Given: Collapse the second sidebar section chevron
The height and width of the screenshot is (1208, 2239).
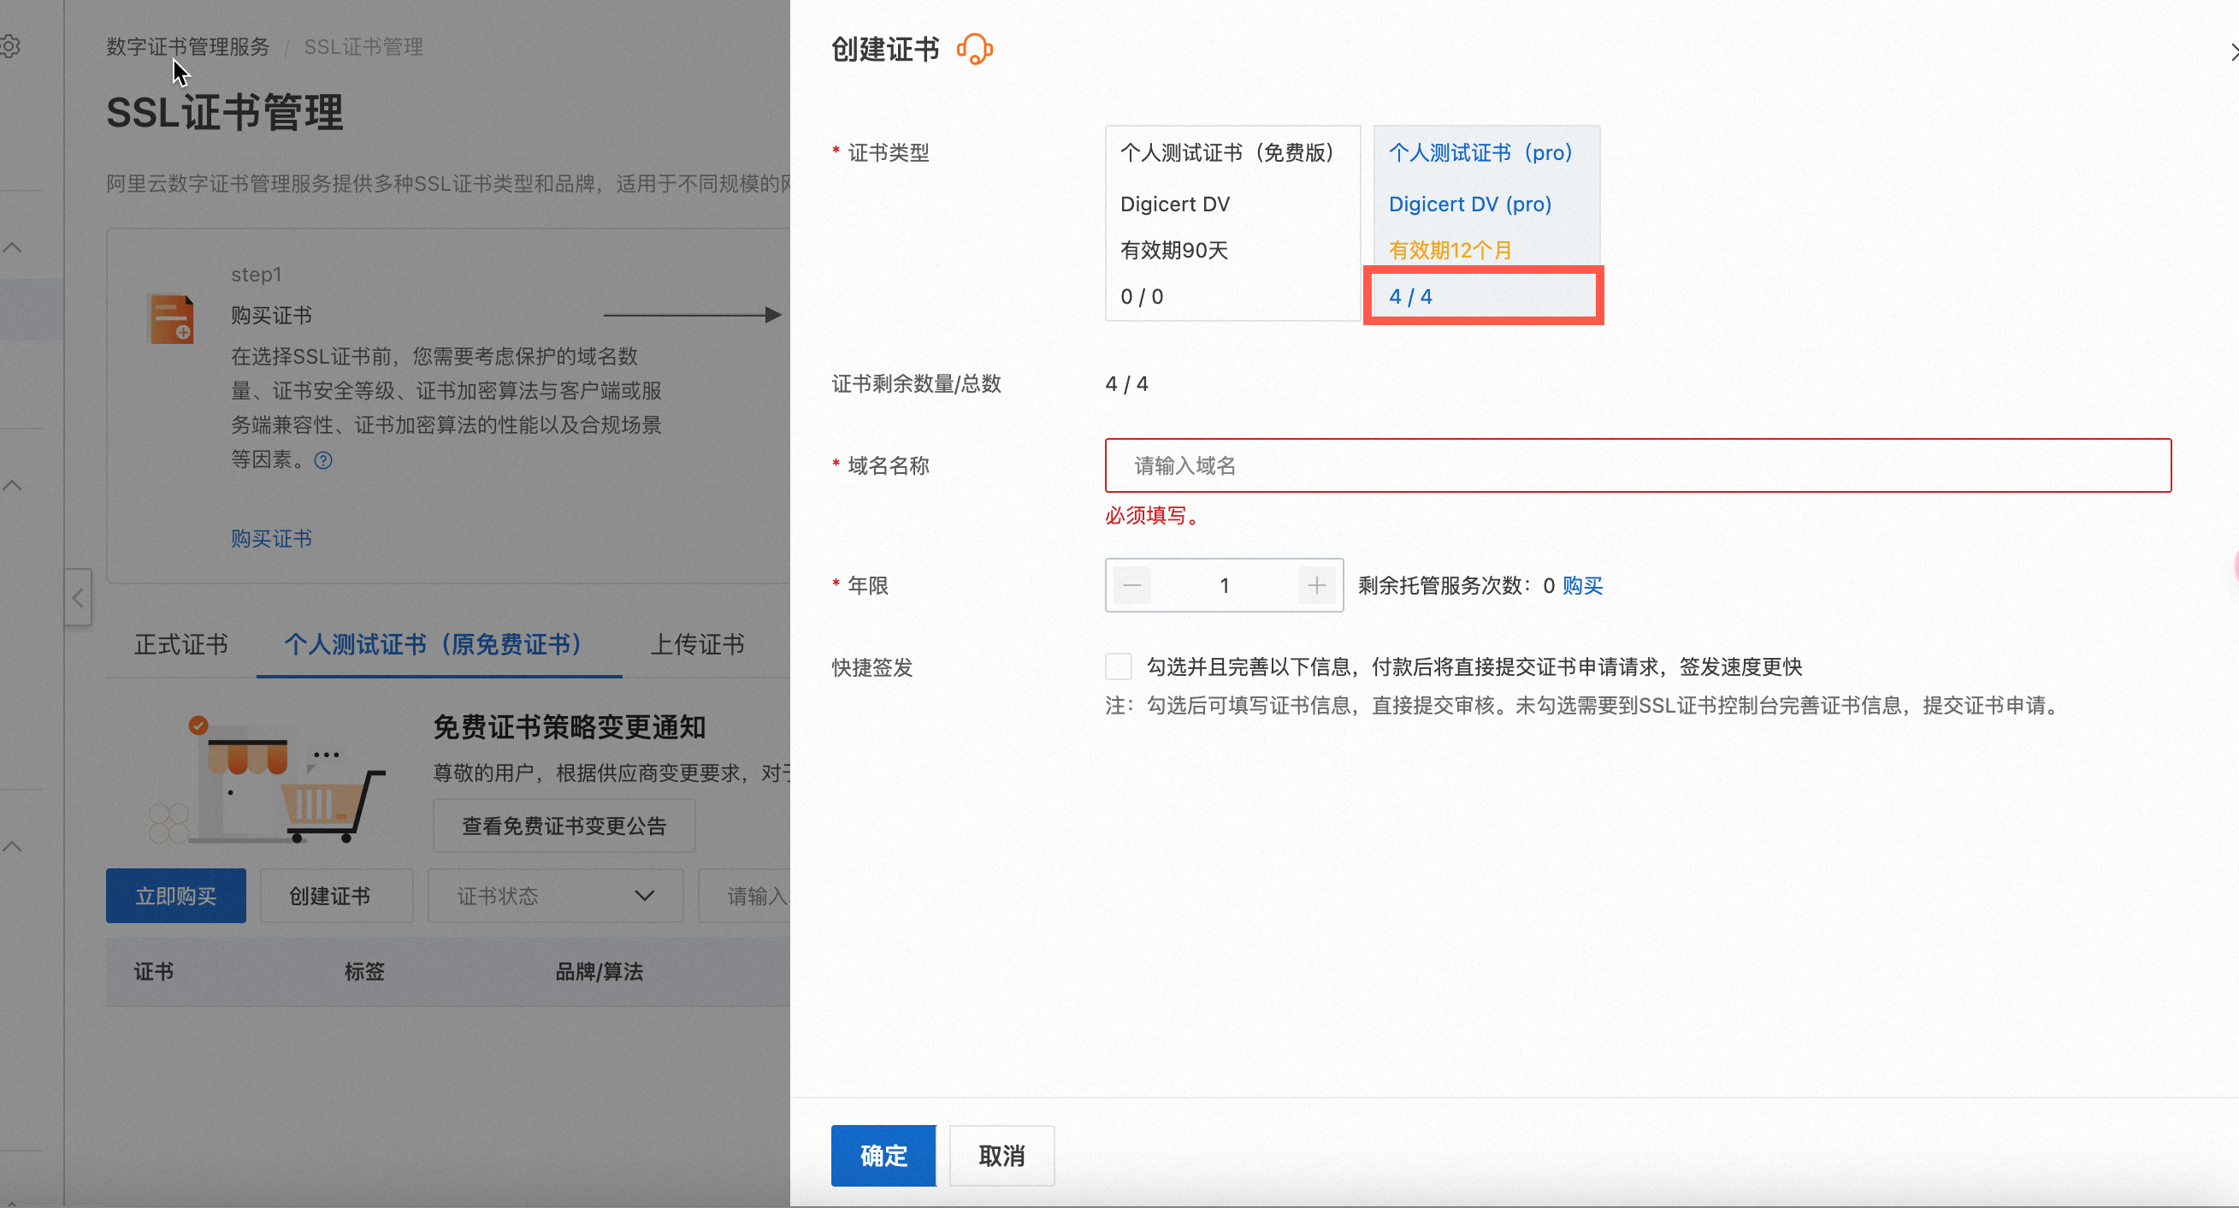Looking at the screenshot, I should pyautogui.click(x=12, y=485).
